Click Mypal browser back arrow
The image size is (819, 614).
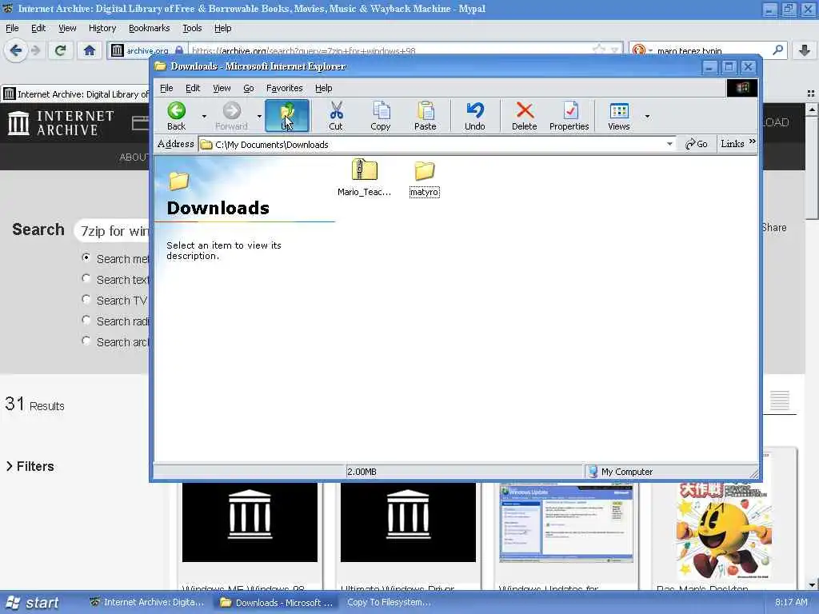coord(16,50)
